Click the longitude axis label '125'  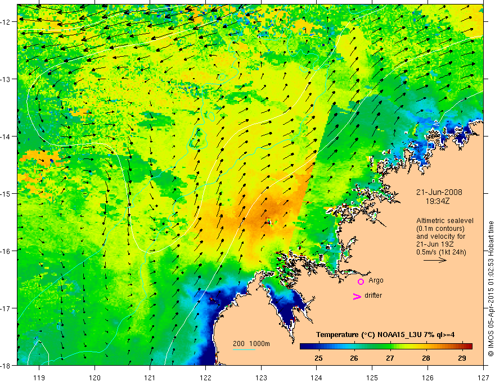click(x=372, y=378)
